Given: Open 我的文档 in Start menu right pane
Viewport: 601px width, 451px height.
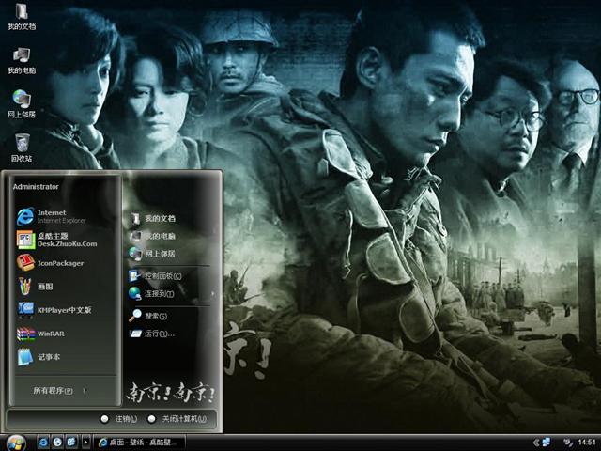Looking at the screenshot, I should [152, 219].
